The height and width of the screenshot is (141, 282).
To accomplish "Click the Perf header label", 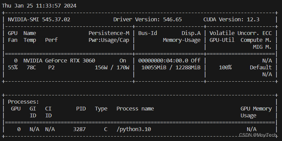I will [x=51, y=40].
